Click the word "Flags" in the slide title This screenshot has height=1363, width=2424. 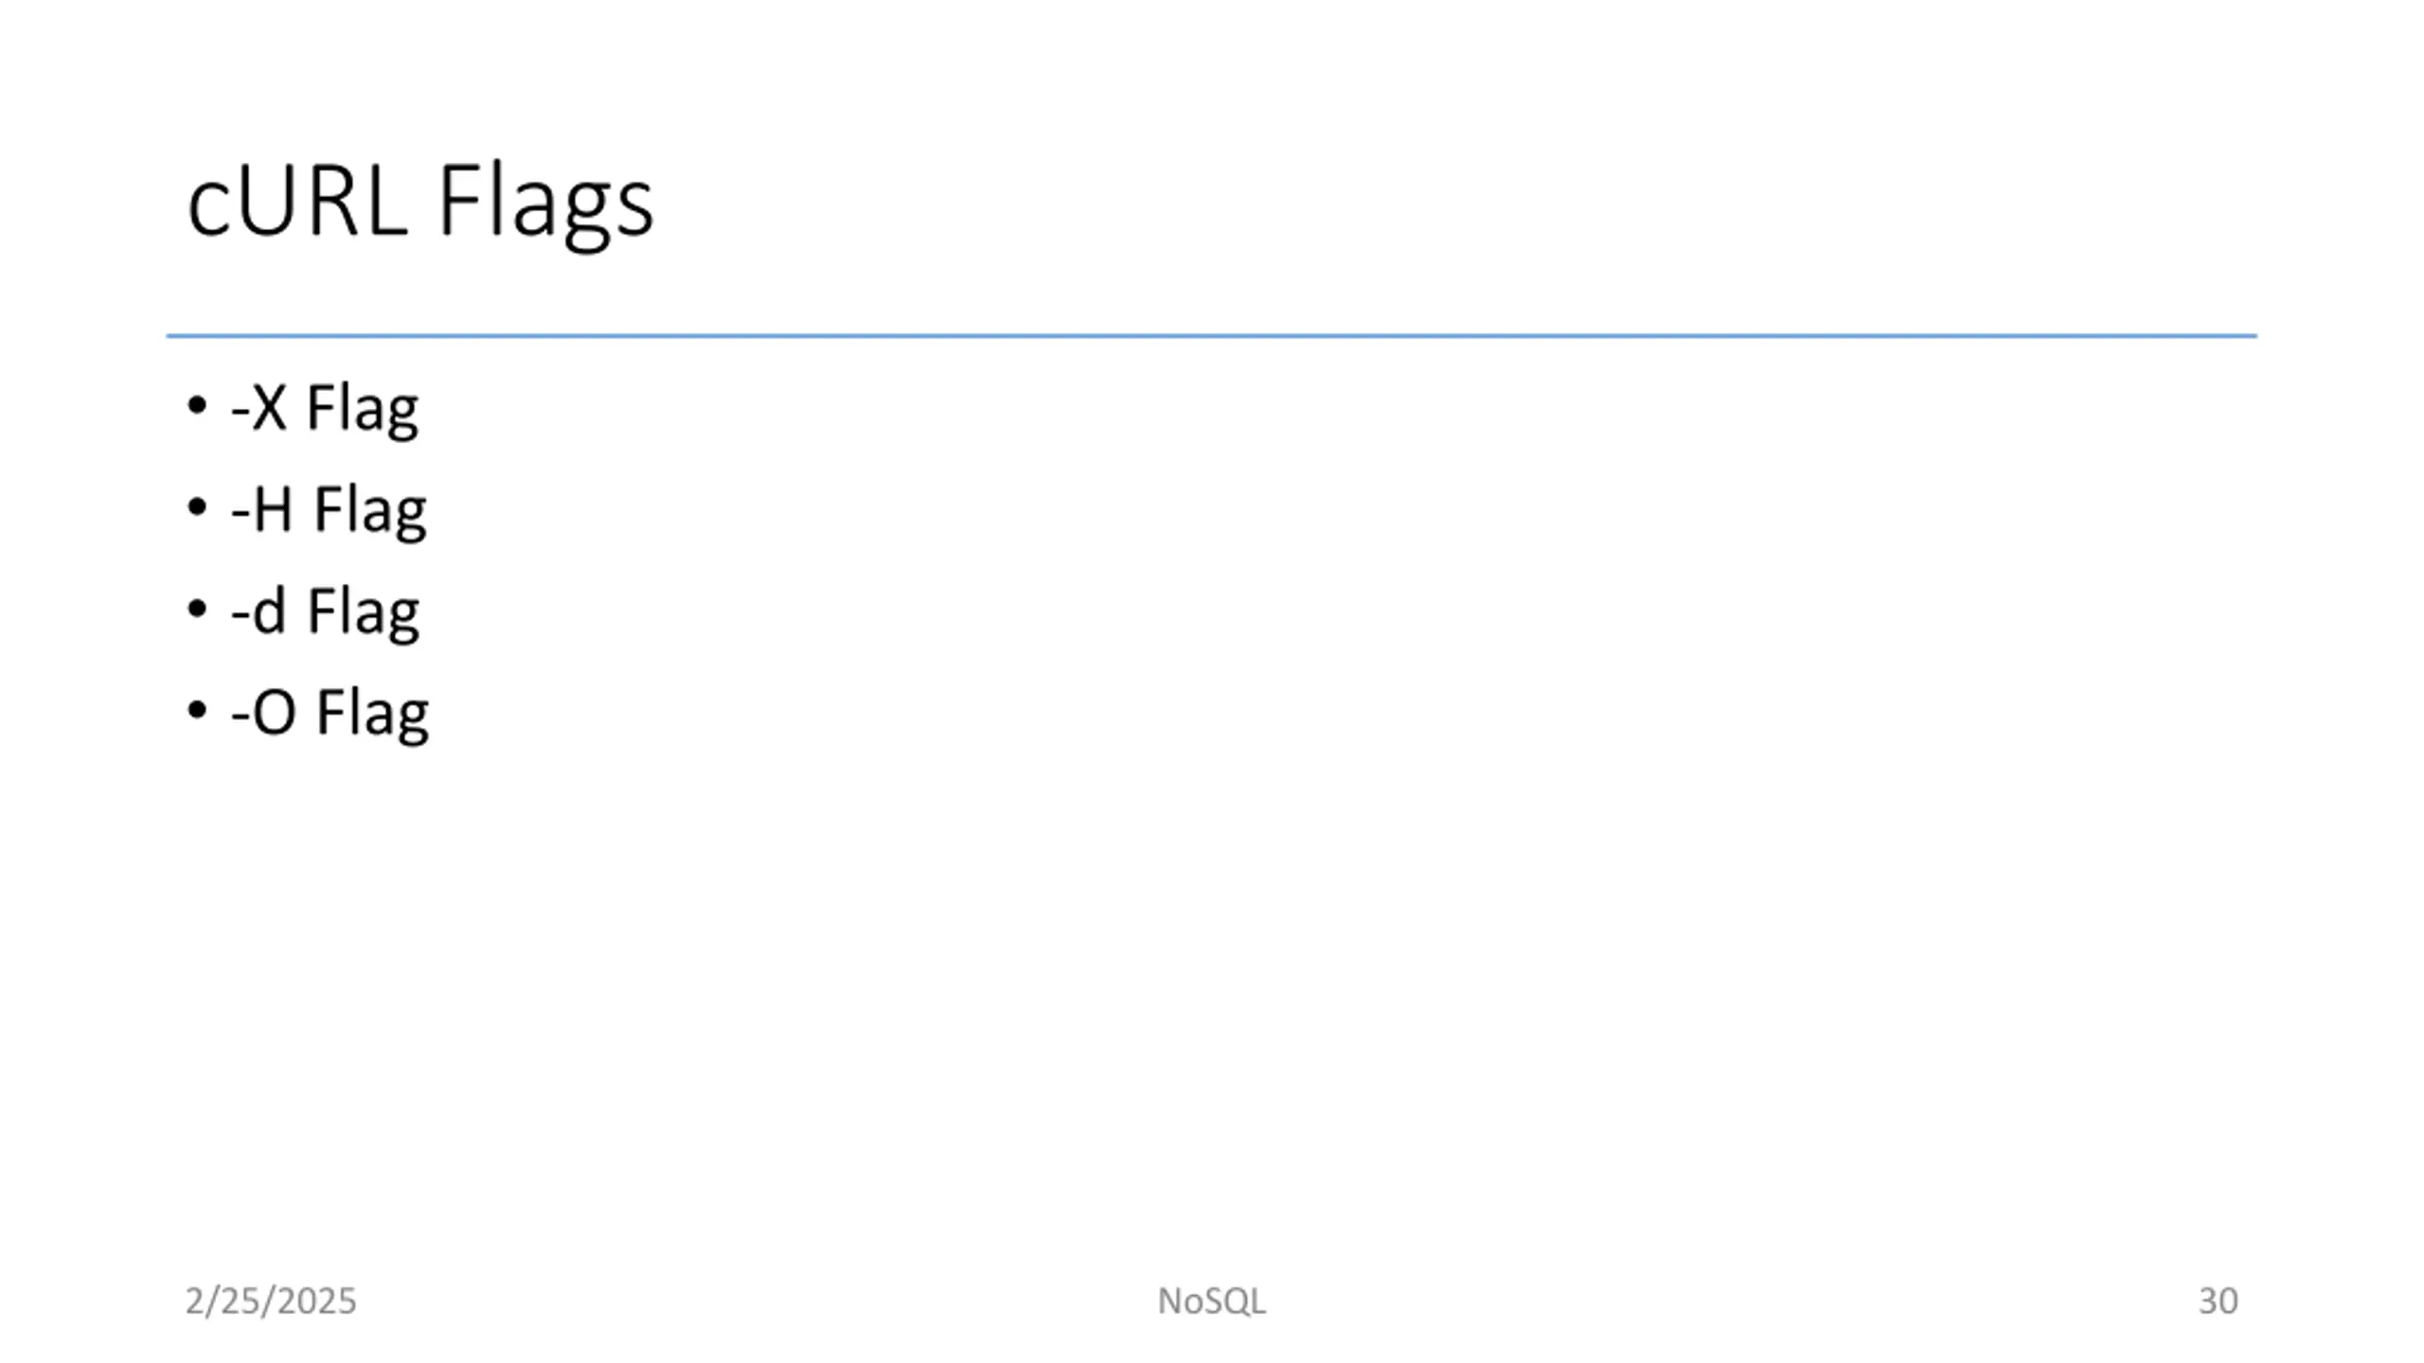[x=545, y=205]
